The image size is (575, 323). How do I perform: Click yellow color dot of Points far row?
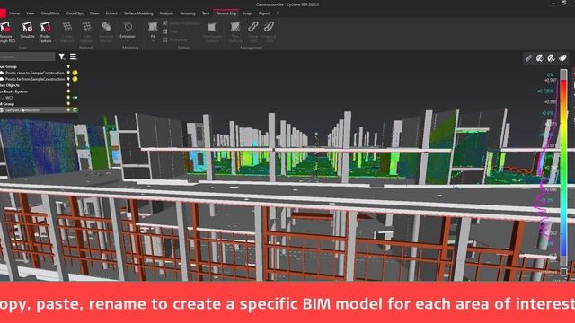coord(75,79)
